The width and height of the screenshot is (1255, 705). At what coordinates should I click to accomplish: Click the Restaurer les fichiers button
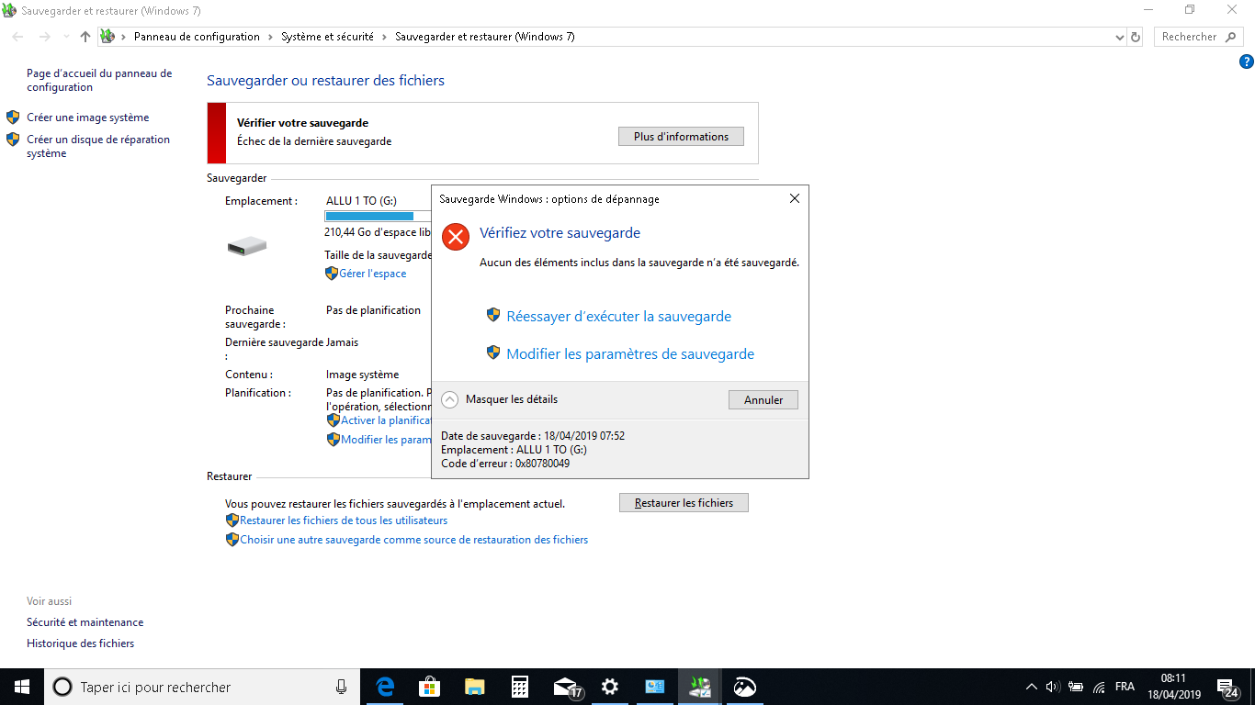(x=684, y=502)
